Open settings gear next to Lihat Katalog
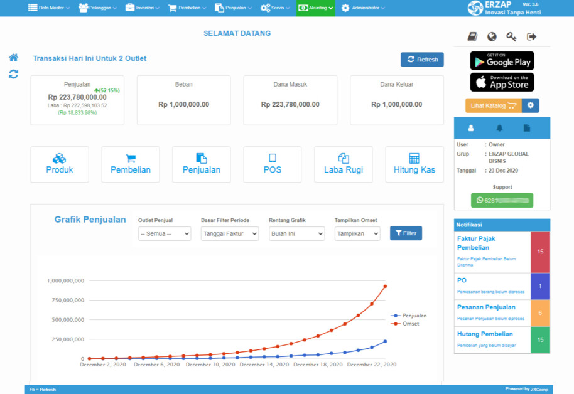The width and height of the screenshot is (574, 394). click(x=531, y=105)
